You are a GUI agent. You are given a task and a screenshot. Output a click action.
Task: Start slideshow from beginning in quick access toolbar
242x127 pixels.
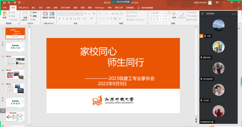[19, 2]
